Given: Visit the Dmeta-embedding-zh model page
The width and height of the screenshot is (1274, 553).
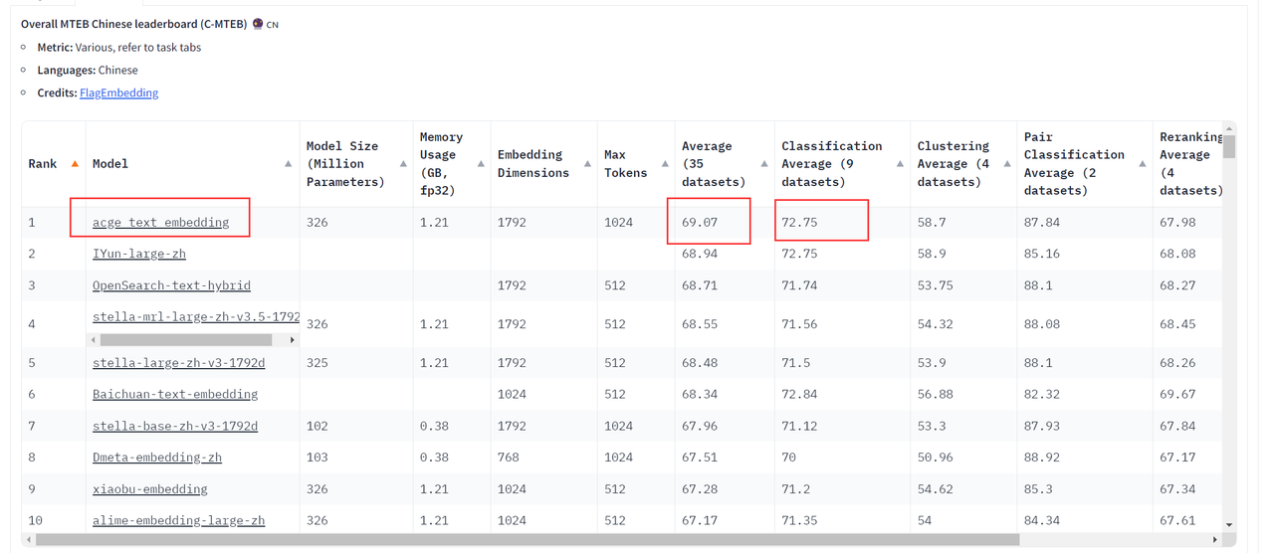Looking at the screenshot, I should click(157, 458).
